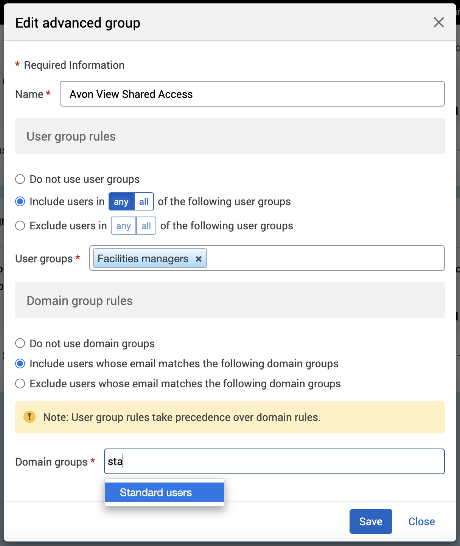Select Exclude users whose email matches radio
Screen dimensions: 460x546
coord(20,384)
